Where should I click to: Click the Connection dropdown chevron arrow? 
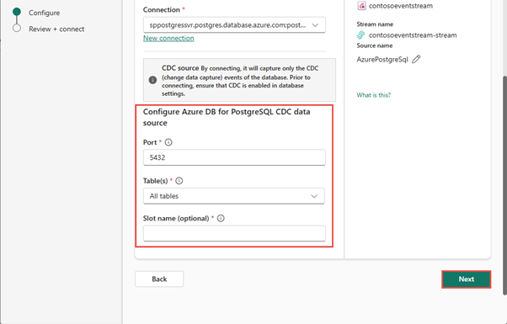[x=315, y=25]
